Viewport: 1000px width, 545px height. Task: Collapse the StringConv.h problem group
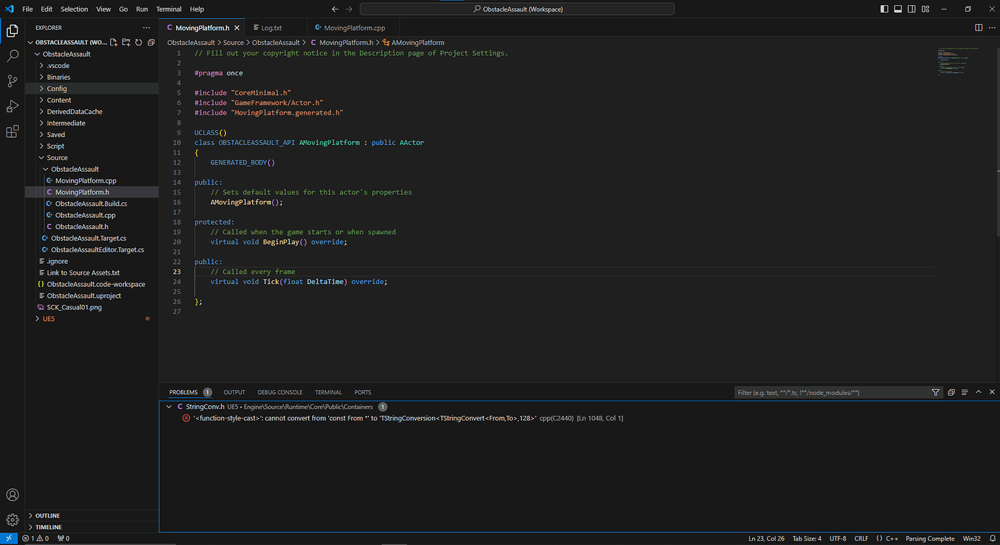pos(169,407)
